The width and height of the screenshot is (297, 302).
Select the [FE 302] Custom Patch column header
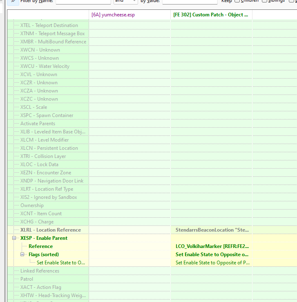point(210,15)
